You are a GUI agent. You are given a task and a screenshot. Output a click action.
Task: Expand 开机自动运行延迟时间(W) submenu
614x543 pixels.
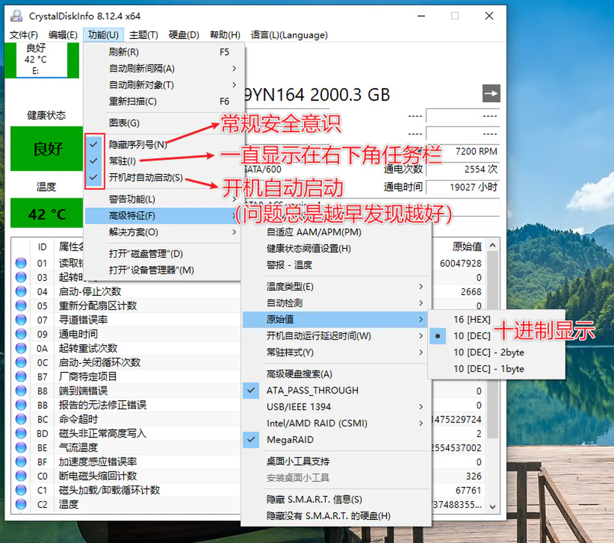pyautogui.click(x=336, y=336)
